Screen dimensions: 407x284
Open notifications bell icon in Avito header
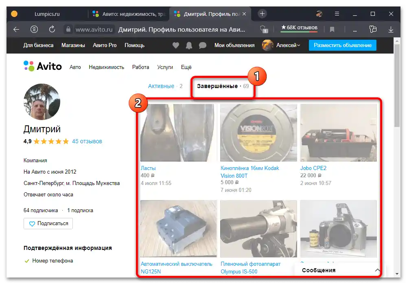(x=189, y=45)
